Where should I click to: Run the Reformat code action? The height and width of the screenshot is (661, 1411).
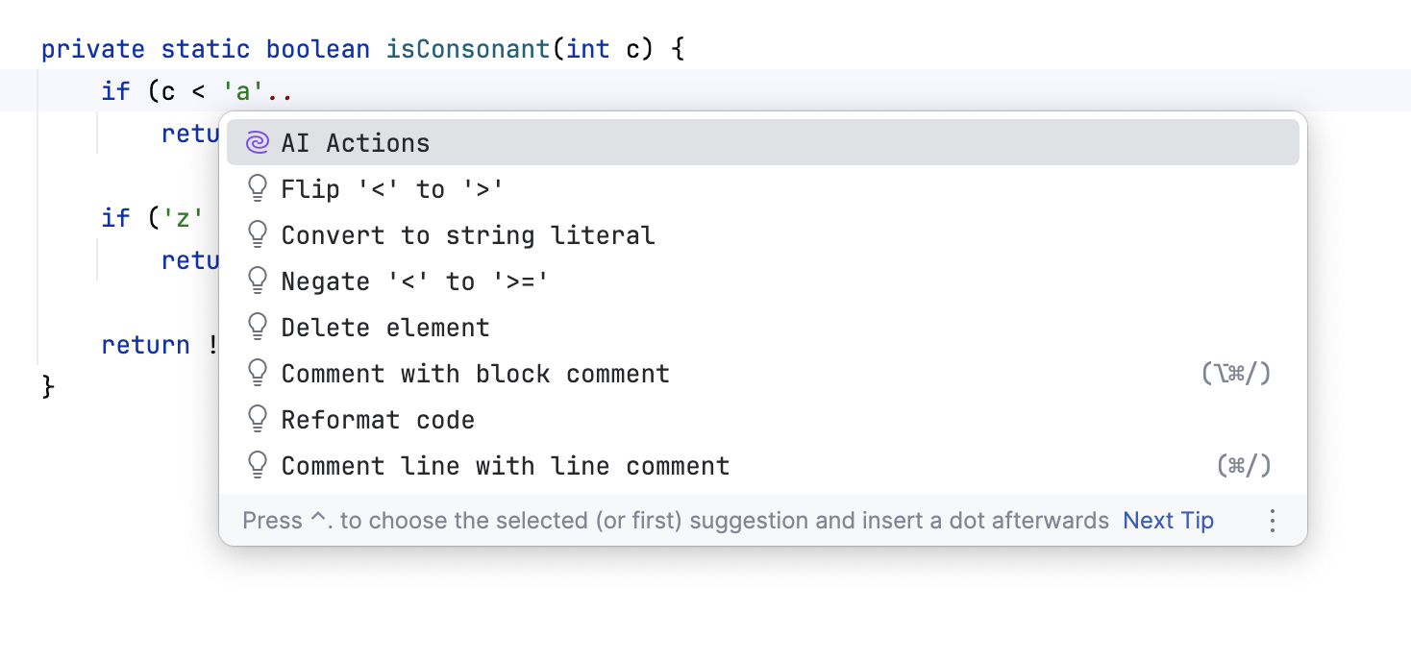pos(377,419)
